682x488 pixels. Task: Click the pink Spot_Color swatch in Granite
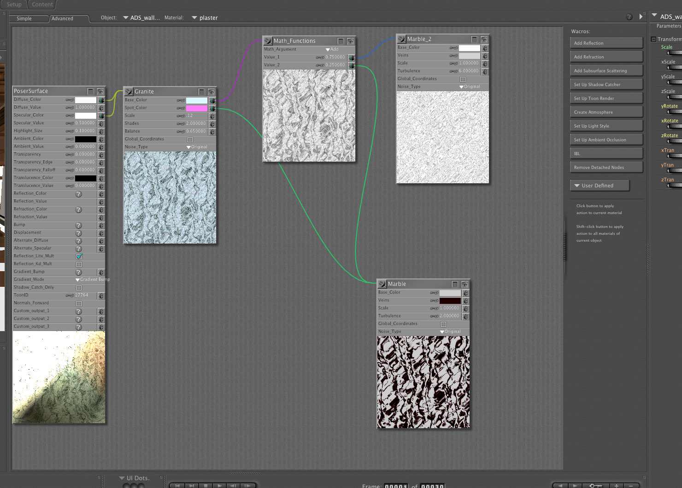(x=197, y=108)
